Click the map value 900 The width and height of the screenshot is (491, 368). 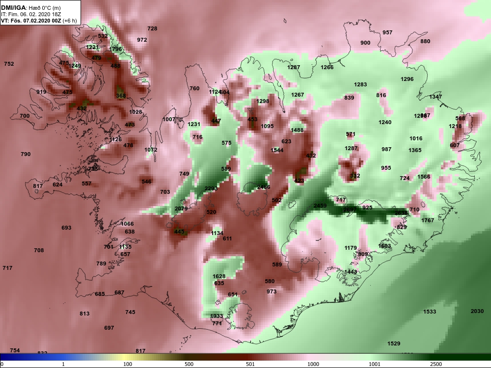click(x=365, y=43)
